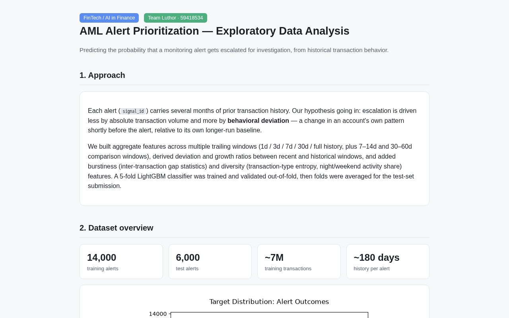Click the 'training transactions' label
This screenshot has width=509, height=318.
288,269
